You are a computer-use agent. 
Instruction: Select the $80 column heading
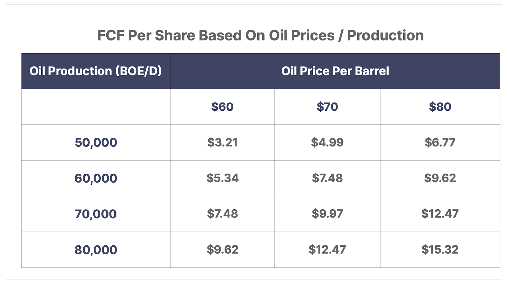click(x=440, y=107)
